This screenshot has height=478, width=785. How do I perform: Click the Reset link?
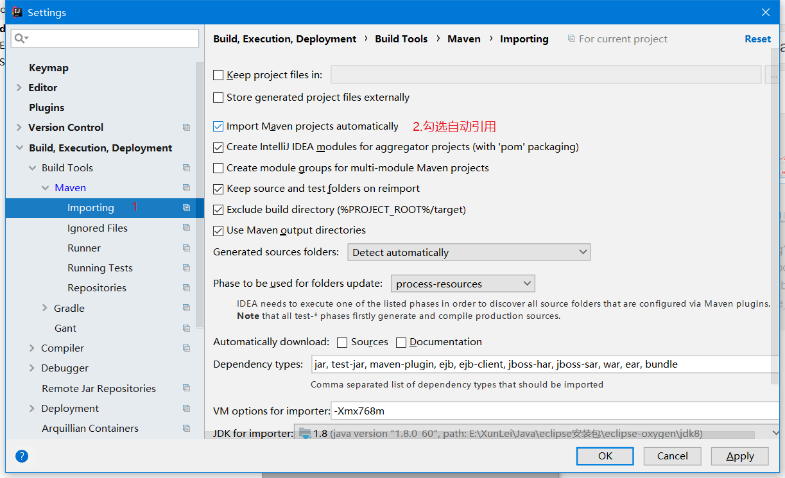(757, 39)
